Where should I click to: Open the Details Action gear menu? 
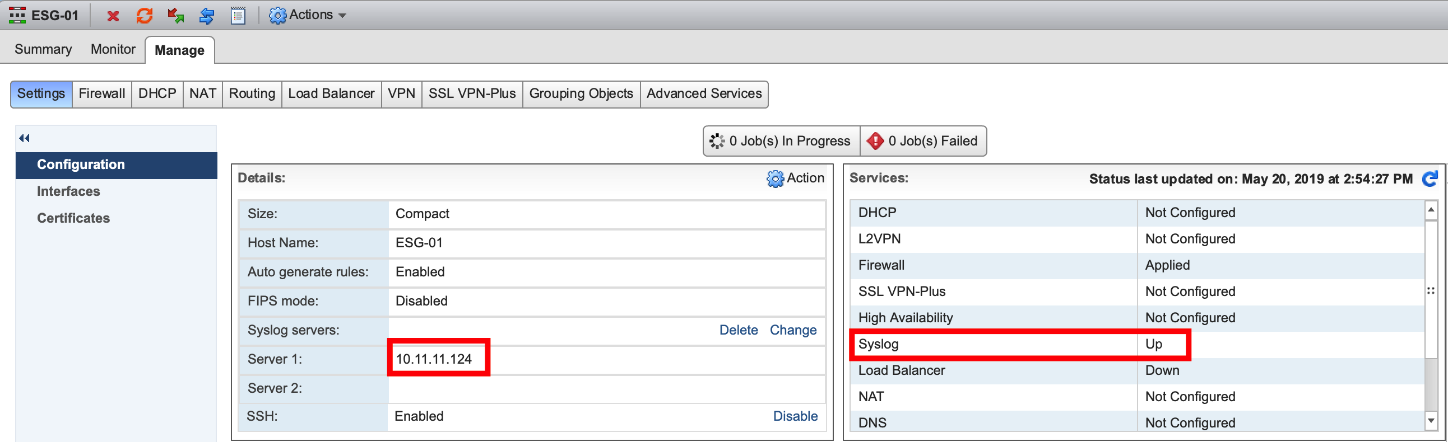click(795, 178)
